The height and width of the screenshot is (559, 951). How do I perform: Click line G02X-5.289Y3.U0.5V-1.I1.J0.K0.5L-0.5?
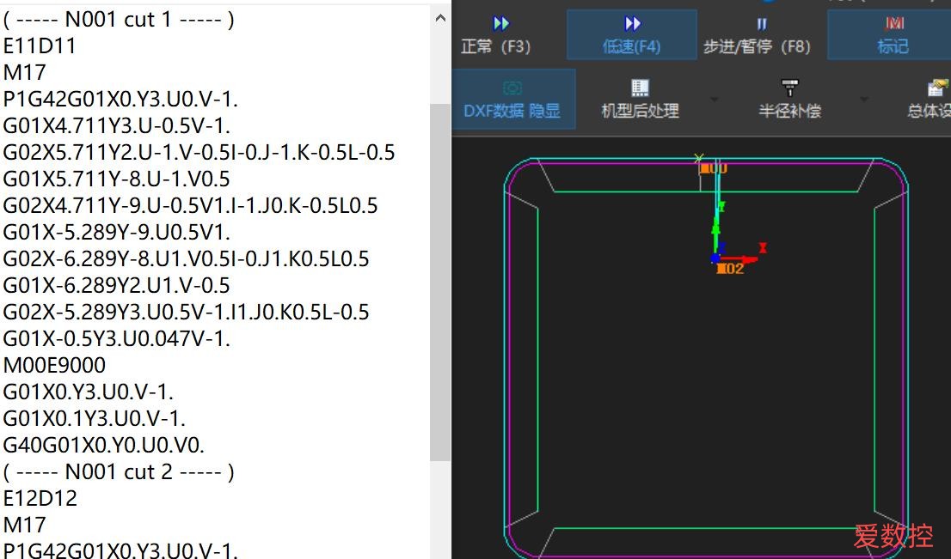pyautogui.click(x=187, y=313)
